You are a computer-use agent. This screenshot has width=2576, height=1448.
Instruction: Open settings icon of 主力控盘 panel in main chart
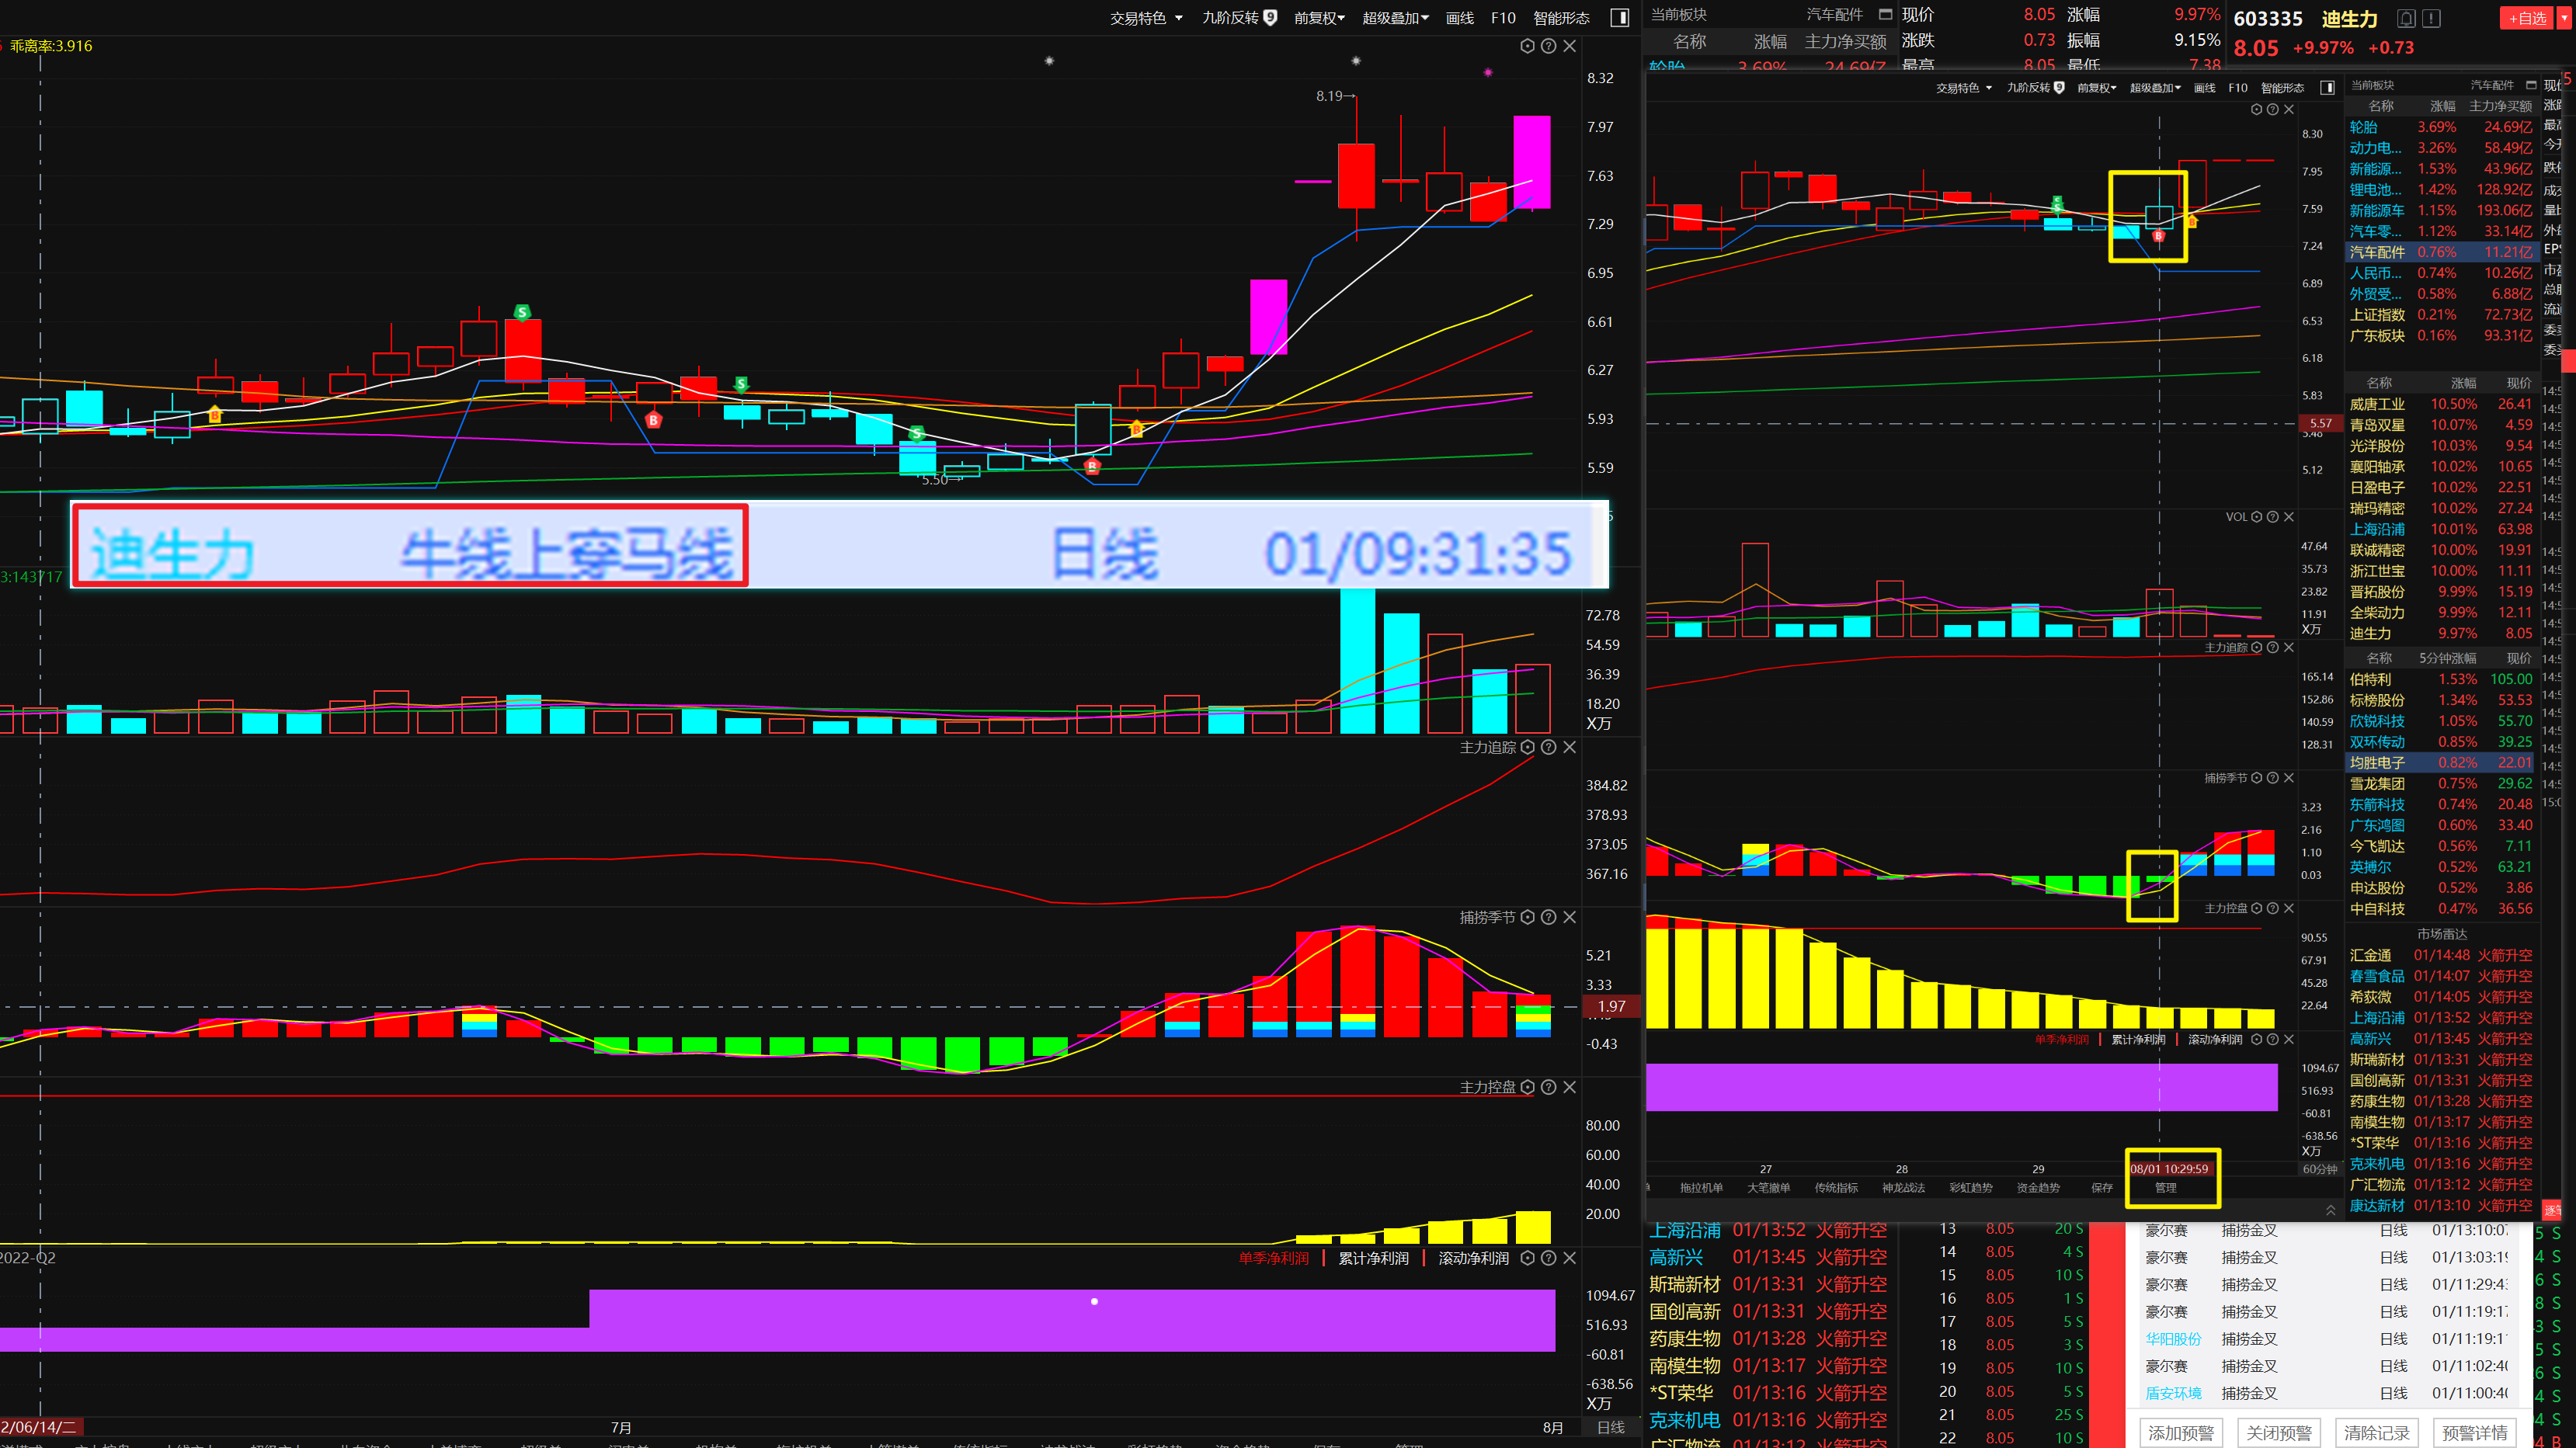coord(1527,1087)
